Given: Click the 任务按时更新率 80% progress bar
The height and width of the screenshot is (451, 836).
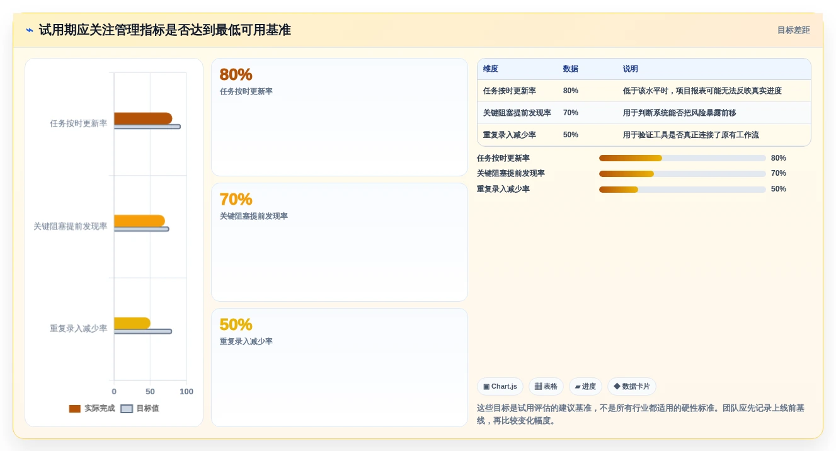Looking at the screenshot, I should click(x=682, y=158).
